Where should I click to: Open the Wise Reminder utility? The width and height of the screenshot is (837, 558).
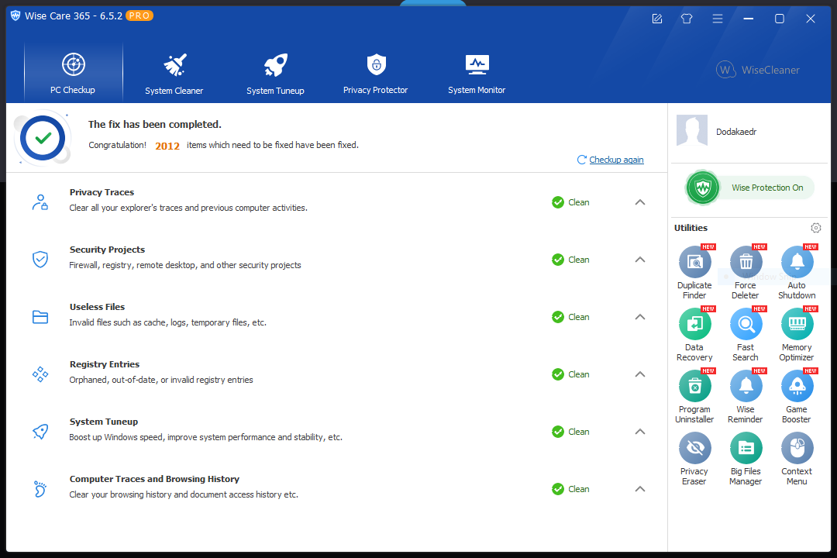click(746, 396)
